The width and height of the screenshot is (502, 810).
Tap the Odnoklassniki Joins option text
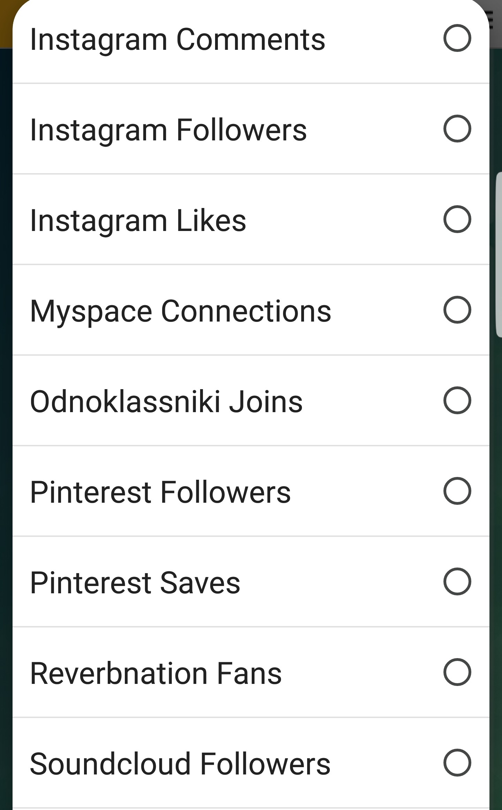(x=166, y=402)
